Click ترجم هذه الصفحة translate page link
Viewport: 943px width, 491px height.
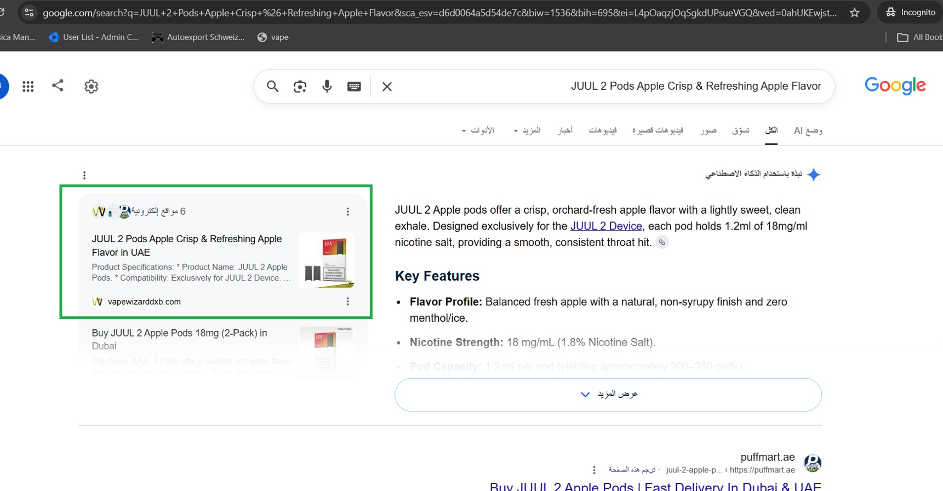632,470
